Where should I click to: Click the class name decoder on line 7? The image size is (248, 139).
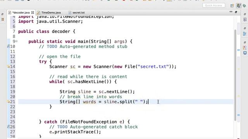(x=61, y=32)
